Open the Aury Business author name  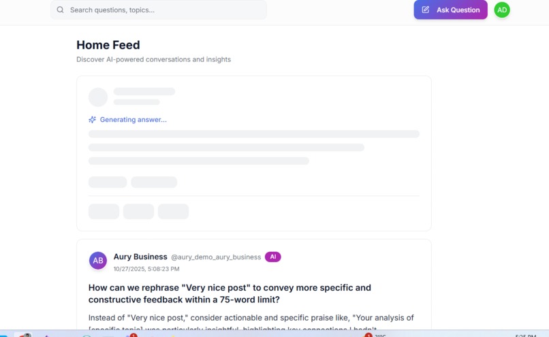140,257
